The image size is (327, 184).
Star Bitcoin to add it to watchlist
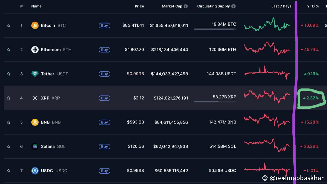pos(8,25)
